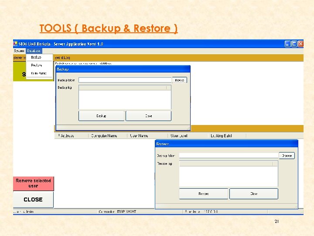The width and height of the screenshot is (314, 236).
Task: Click the Backup log column header
Action: [123, 88]
